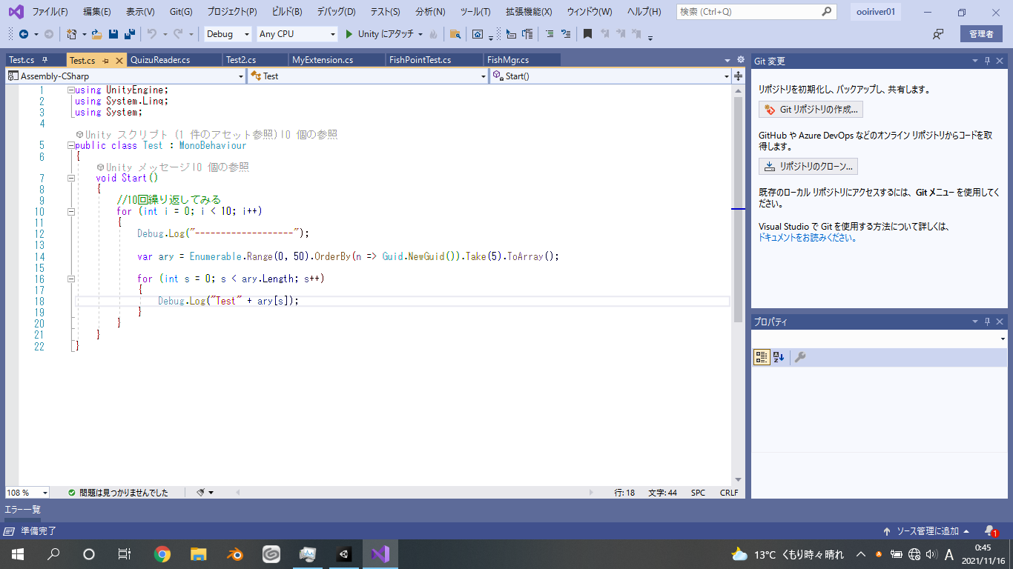Toggle auto-hide pin on Git 変更 panel
1013x569 pixels.
[x=988, y=61]
